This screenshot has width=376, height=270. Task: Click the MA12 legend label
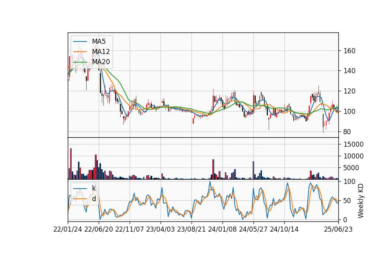point(101,52)
